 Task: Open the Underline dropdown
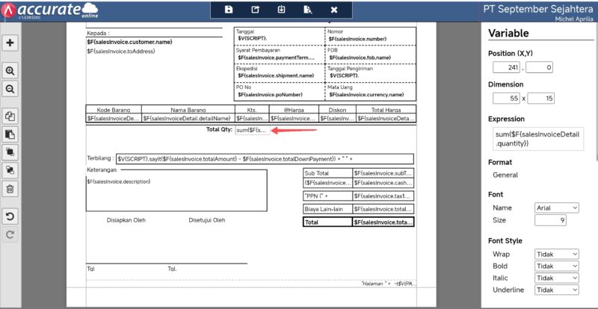[557, 290]
